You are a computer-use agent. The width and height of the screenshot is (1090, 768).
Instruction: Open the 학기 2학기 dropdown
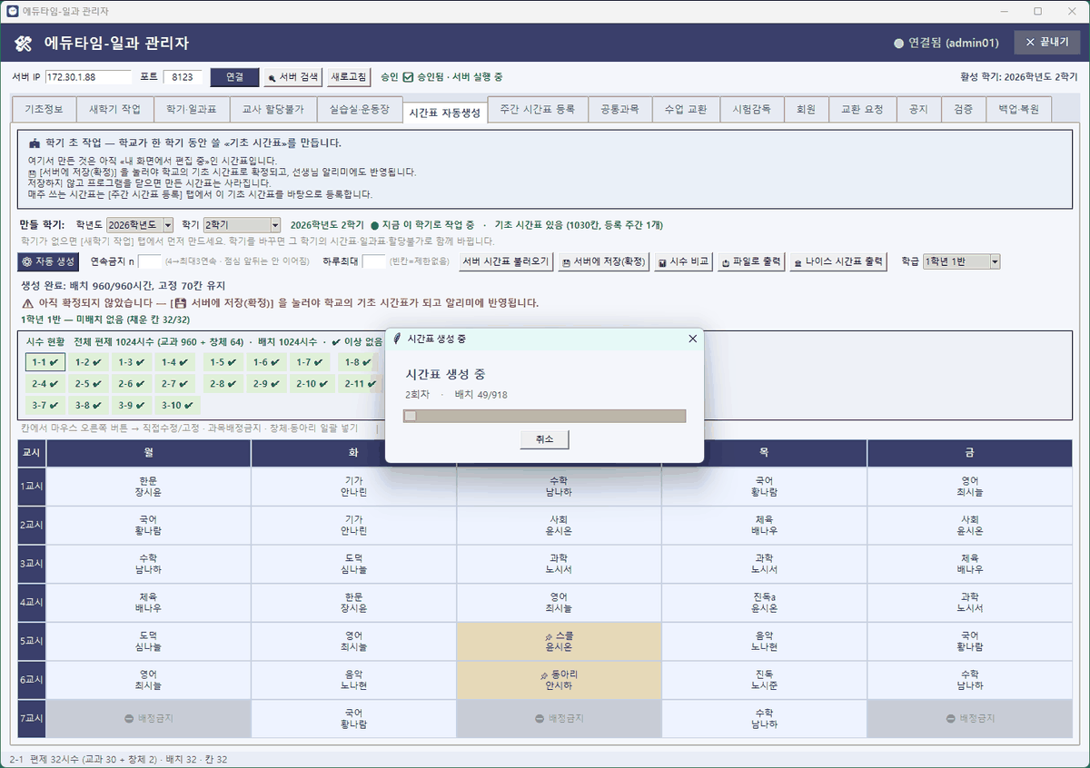click(243, 224)
